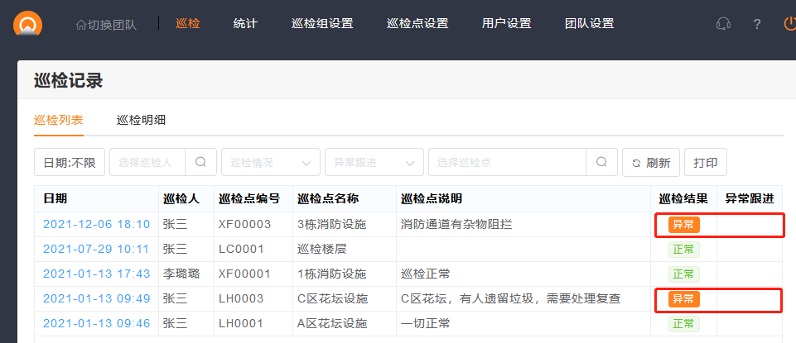The height and width of the screenshot is (343, 796).
Task: Open the 团队设置 menu
Action: [589, 24]
